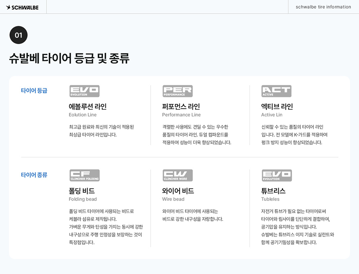Click the ACT Active badge icon
Screen dimensions: 359x274
pos(276,91)
